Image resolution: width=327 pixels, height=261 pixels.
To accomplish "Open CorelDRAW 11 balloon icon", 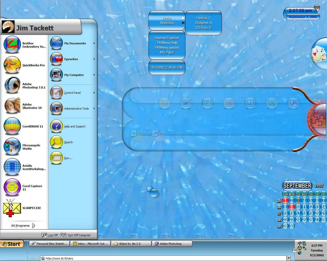I will [12, 126].
